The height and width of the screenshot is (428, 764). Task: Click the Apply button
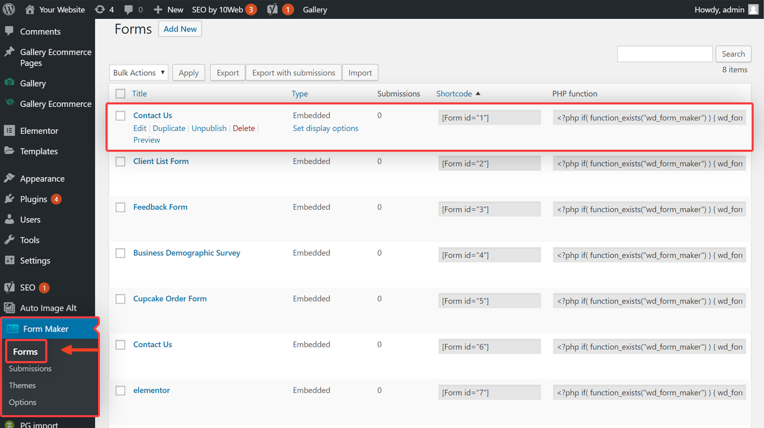coord(188,73)
